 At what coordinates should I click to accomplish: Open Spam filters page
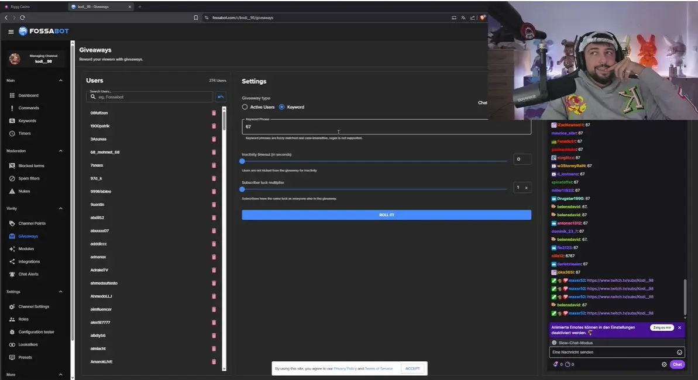point(29,178)
